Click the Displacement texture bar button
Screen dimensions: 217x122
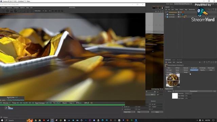194,91
